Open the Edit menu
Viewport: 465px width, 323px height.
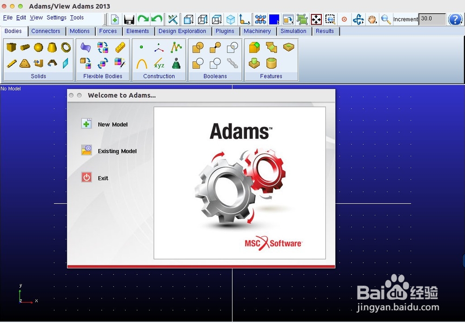21,18
